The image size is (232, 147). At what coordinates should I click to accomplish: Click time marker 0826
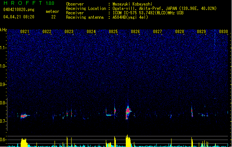(x=135, y=32)
